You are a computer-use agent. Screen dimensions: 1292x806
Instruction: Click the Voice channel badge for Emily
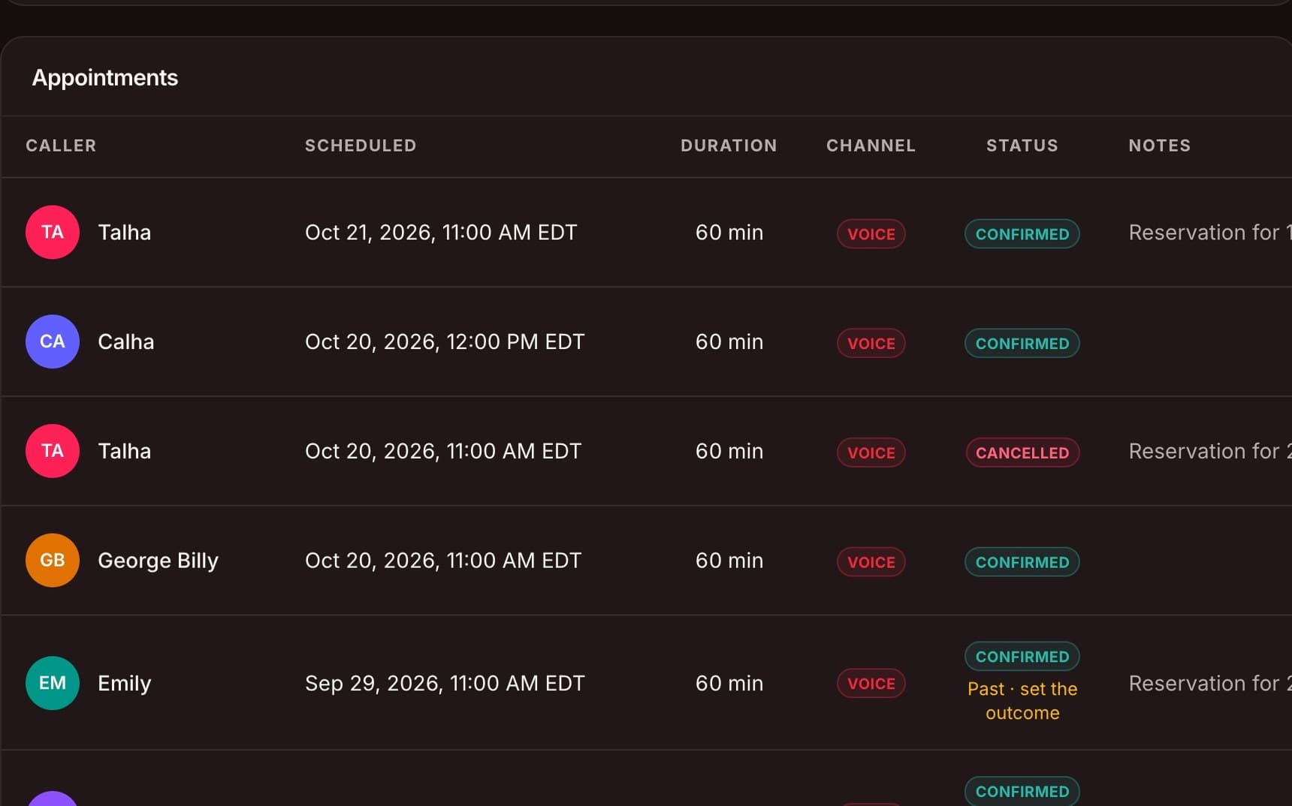871,684
